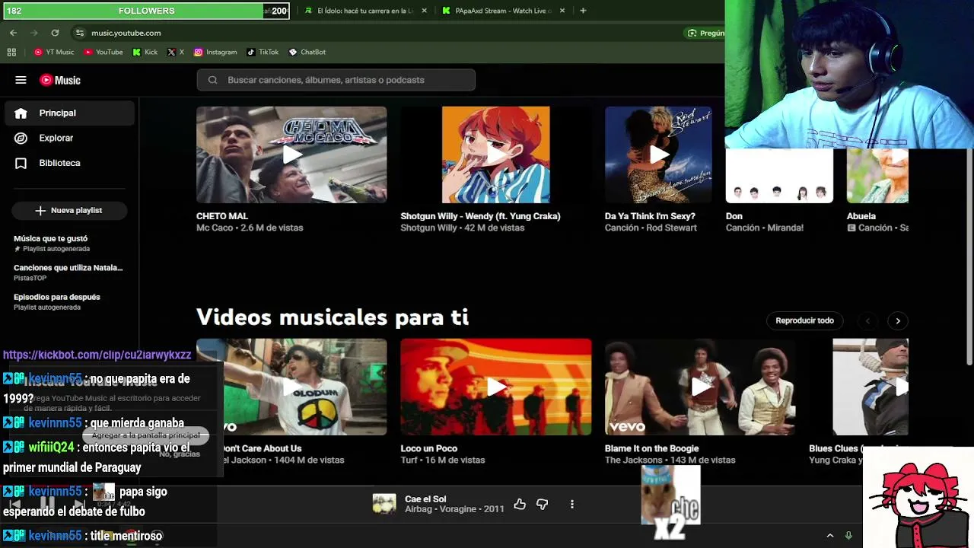Image resolution: width=974 pixels, height=548 pixels.
Task: Open the CHETO MAL title link
Action: point(221,216)
